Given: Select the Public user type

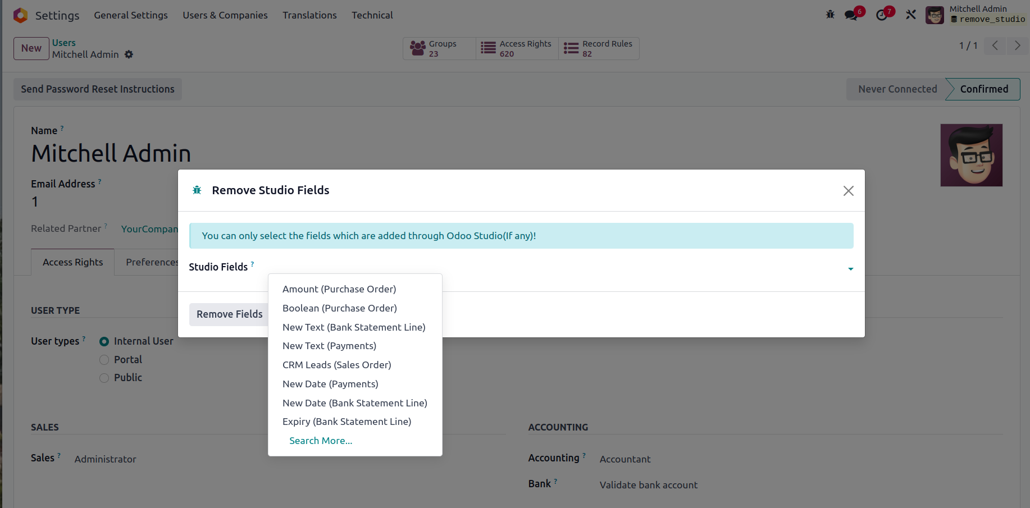Looking at the screenshot, I should coord(104,378).
